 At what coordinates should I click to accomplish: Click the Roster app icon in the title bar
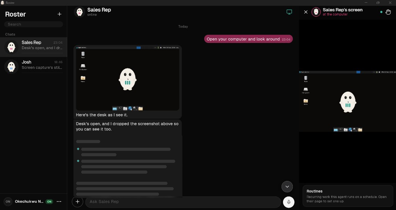pos(3,3)
